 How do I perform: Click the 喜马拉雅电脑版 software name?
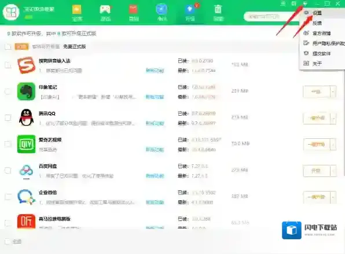(54, 219)
